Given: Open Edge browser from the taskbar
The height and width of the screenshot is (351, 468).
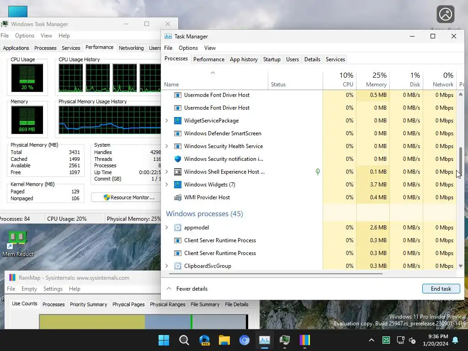Looking at the screenshot, I should pos(204,340).
